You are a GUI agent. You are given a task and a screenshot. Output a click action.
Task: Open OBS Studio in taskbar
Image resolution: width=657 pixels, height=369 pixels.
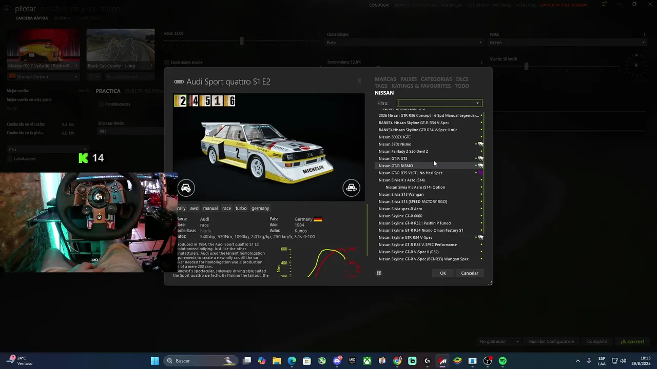pyautogui.click(x=488, y=361)
